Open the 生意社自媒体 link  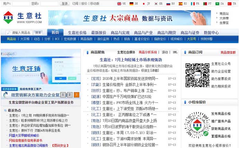[x=126, y=52]
